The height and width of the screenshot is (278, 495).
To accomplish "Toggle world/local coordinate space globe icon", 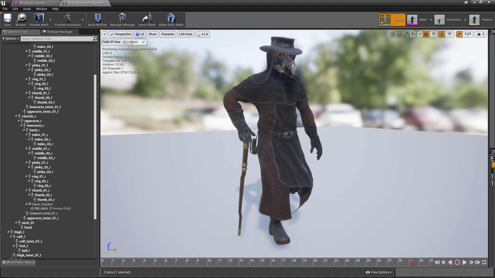I will [413, 34].
